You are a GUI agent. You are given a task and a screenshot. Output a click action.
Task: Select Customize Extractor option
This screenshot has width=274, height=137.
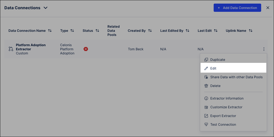pos(226,107)
